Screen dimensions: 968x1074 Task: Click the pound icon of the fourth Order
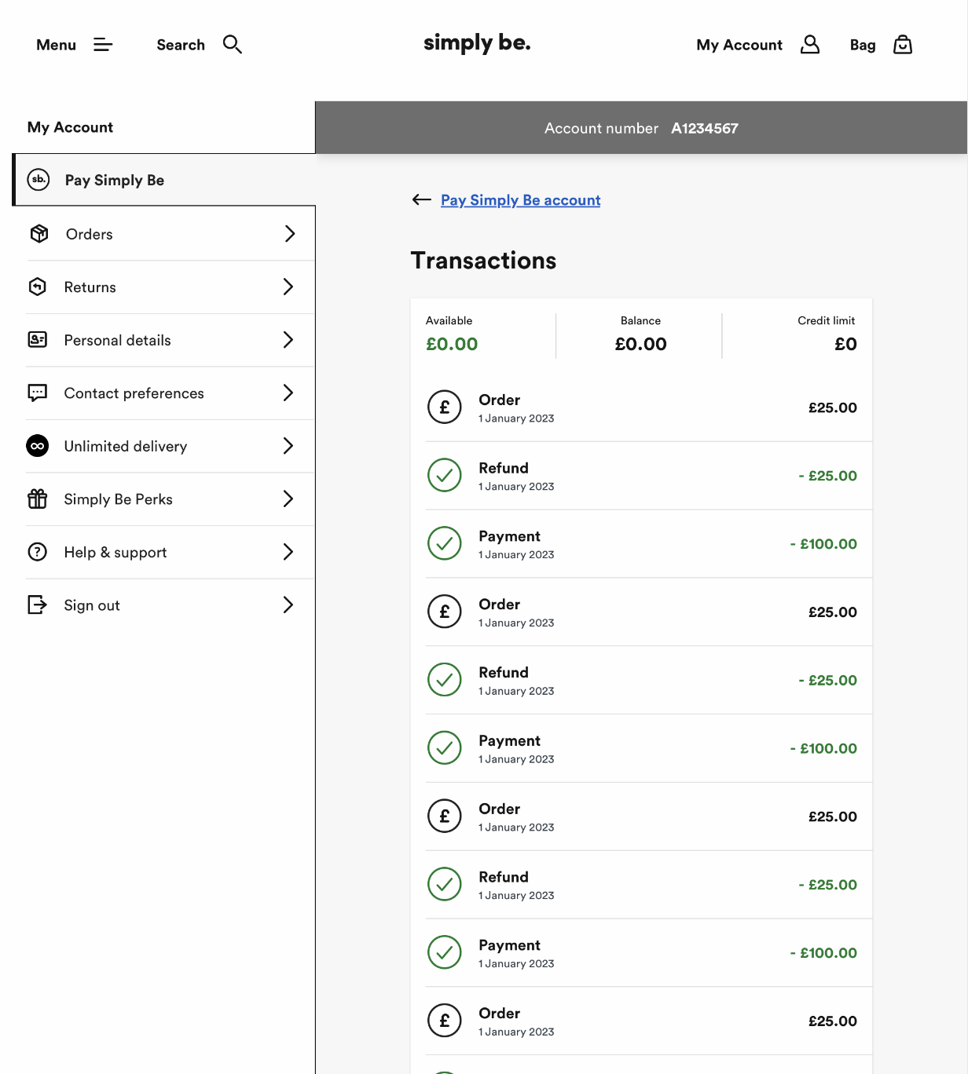(445, 1021)
